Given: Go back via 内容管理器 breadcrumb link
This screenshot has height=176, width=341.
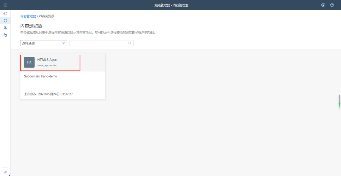Looking at the screenshot, I should tap(28, 16).
